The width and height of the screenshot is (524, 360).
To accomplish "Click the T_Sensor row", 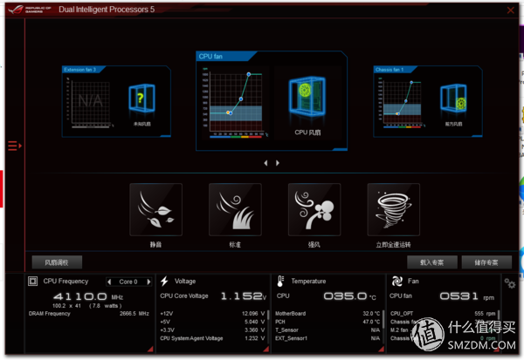I will tap(327, 330).
